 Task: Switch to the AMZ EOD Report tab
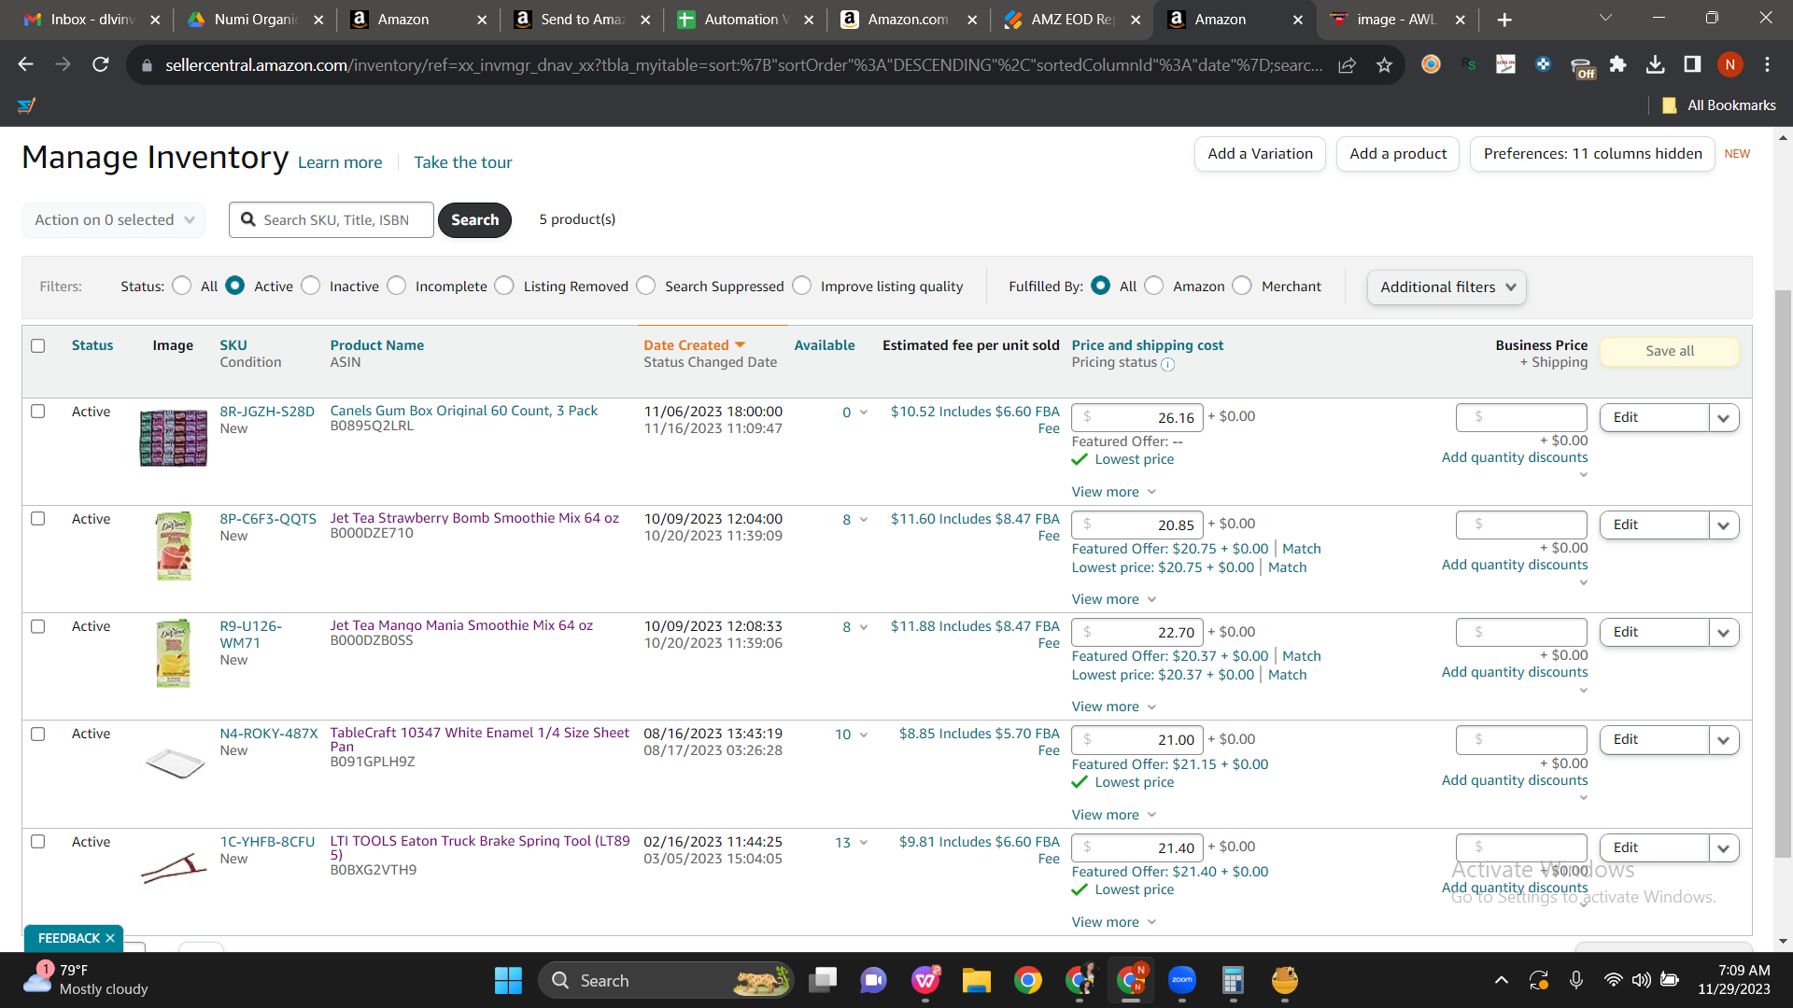[x=1071, y=20]
